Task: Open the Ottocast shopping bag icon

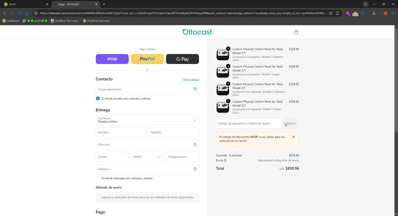Action: [296, 32]
